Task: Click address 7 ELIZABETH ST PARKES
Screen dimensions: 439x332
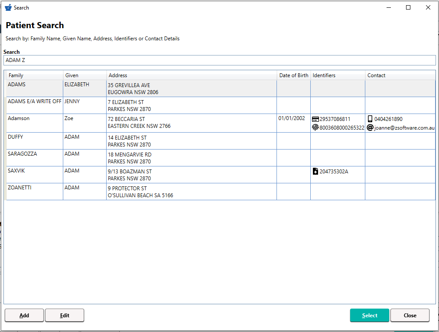Action: (x=129, y=105)
